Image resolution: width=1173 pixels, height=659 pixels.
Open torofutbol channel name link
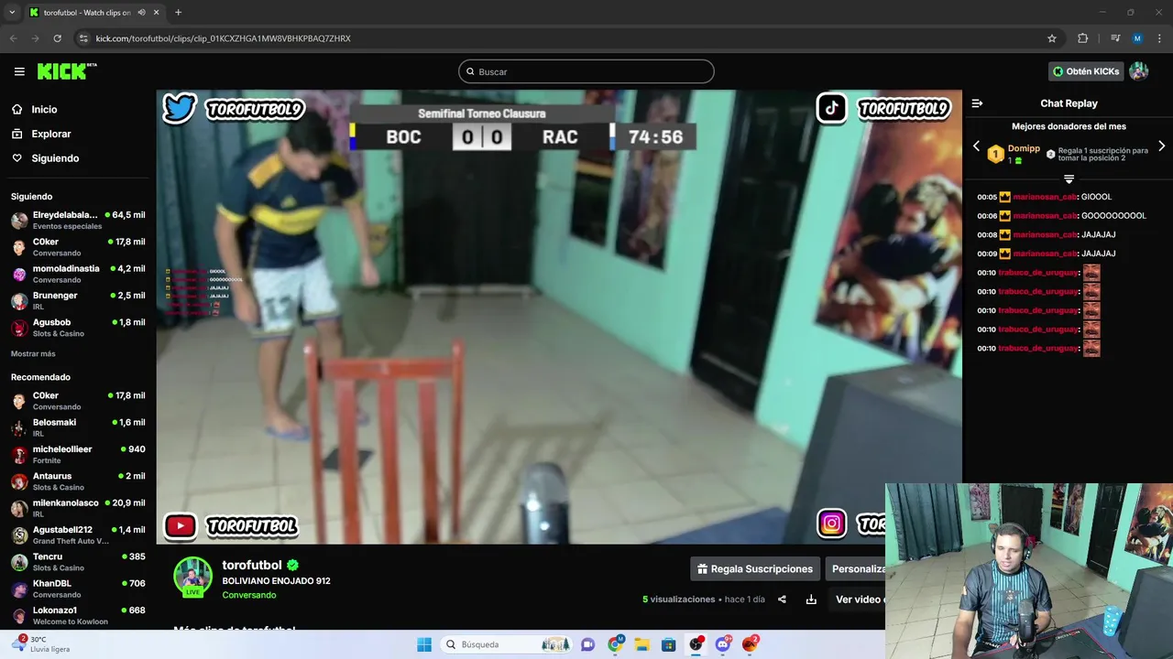coord(251,565)
